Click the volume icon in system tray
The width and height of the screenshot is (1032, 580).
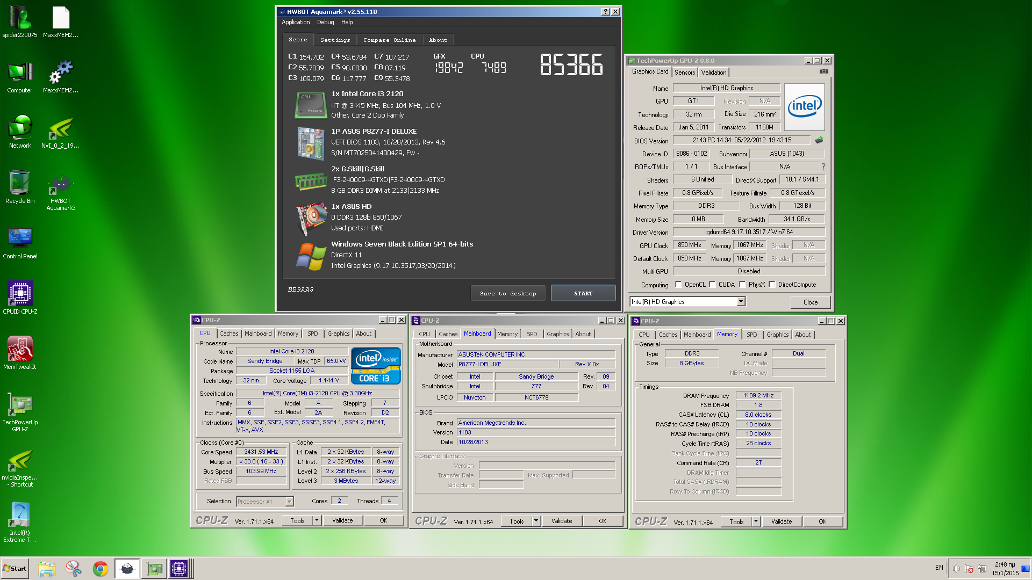tap(956, 569)
